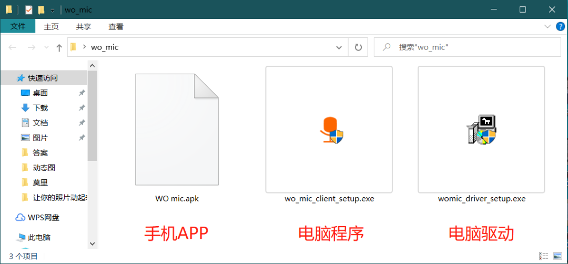568x264 pixels.
Task: Click the womic_driver_setup.exe file name
Action: [x=481, y=199]
